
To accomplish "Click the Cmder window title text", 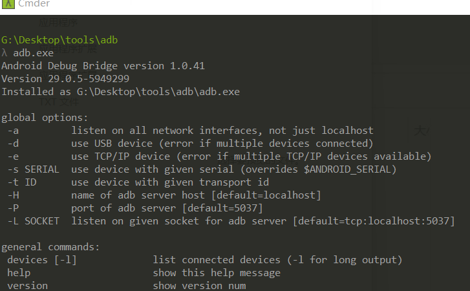I will 34,4.
